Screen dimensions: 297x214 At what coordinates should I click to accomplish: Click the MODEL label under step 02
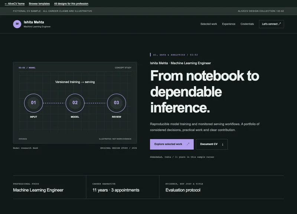click(75, 117)
